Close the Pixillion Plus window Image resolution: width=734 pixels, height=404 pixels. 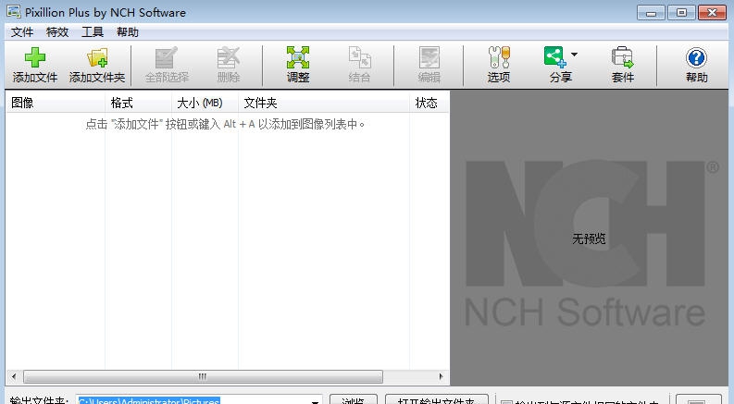pos(712,13)
